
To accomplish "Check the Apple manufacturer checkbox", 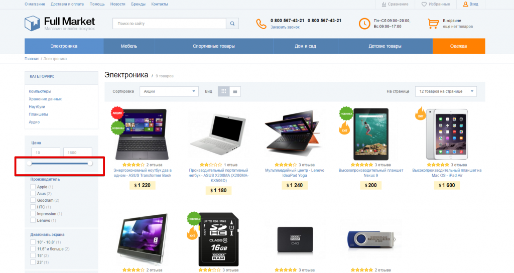I will pyautogui.click(x=33, y=187).
